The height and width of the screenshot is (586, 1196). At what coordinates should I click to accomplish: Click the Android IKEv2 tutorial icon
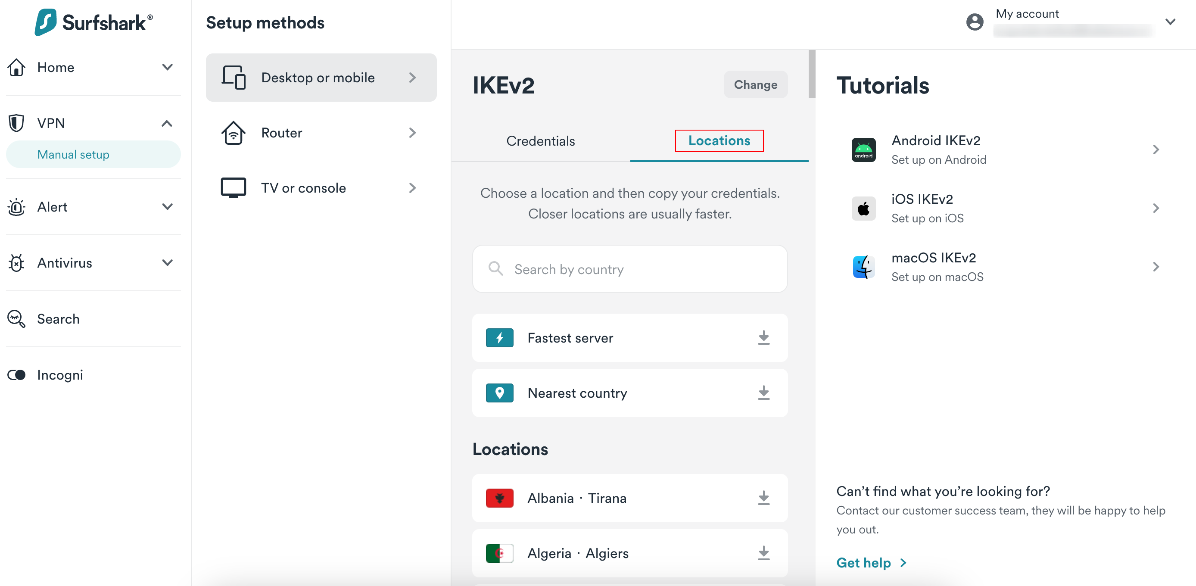click(x=863, y=150)
